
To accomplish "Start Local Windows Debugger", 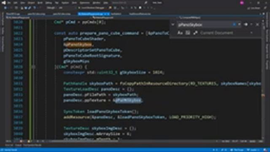I will (92, 8).
